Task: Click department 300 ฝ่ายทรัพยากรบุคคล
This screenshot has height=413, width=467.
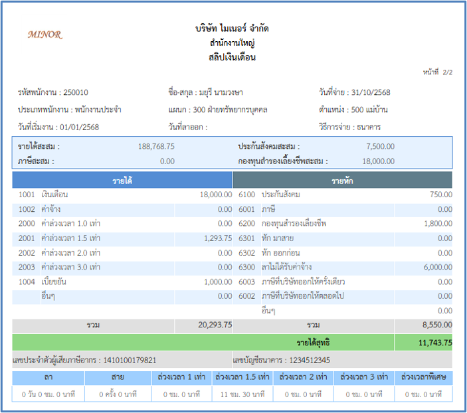Action: coord(230,110)
